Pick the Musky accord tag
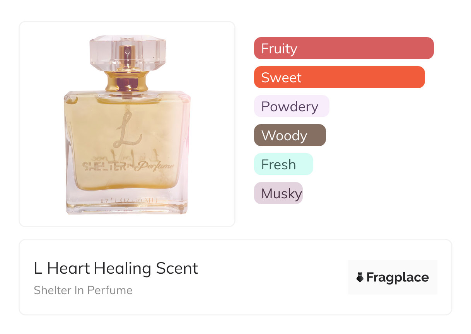Image resolution: width=471 pixels, height=334 pixels. click(278, 193)
